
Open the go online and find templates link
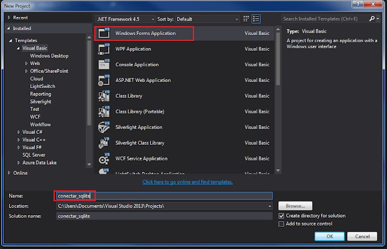coord(187,182)
